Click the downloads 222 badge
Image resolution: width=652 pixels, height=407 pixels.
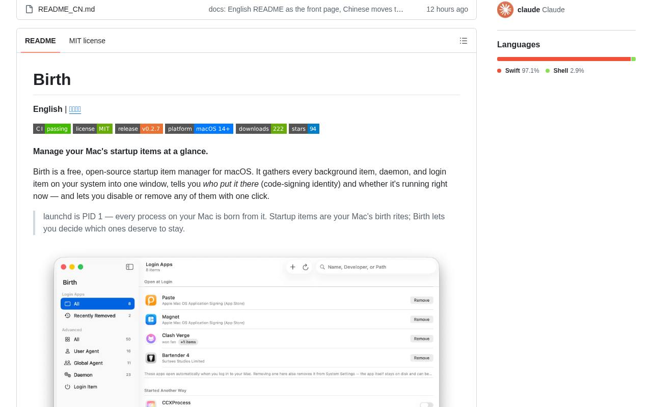point(261,129)
